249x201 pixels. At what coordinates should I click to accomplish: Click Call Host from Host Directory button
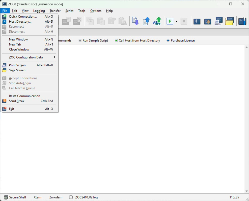coord(137,40)
